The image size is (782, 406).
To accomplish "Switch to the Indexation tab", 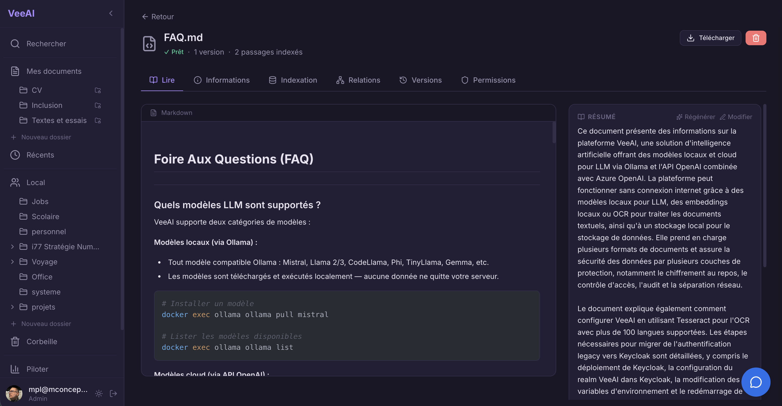I will coord(293,80).
